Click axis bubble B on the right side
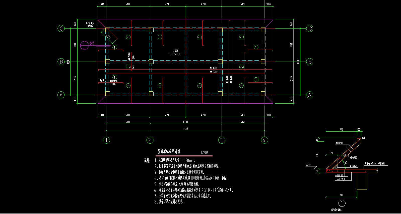The width and height of the screenshot is (401, 214). (310, 62)
